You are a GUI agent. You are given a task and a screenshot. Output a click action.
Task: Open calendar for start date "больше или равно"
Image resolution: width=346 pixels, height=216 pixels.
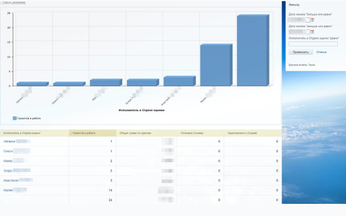point(312,20)
